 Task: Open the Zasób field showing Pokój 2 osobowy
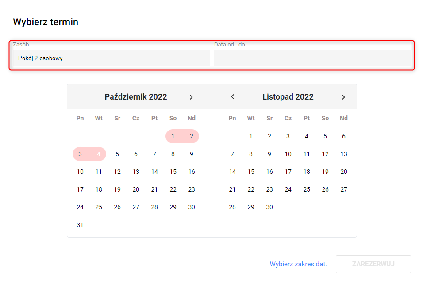[x=111, y=58]
